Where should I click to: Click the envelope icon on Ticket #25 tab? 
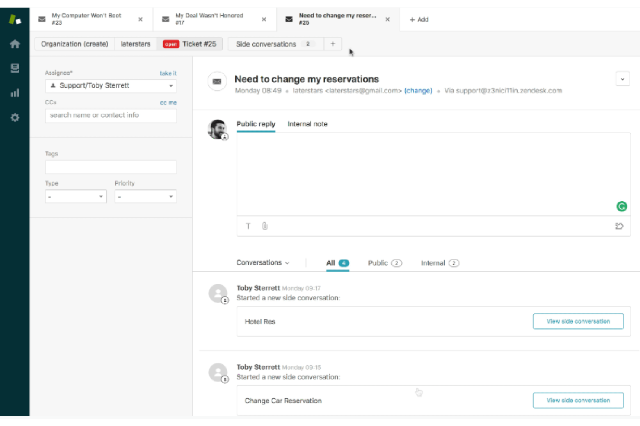click(x=288, y=19)
